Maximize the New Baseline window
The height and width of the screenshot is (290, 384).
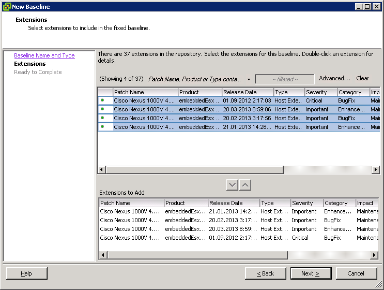pyautogui.click(x=367, y=7)
